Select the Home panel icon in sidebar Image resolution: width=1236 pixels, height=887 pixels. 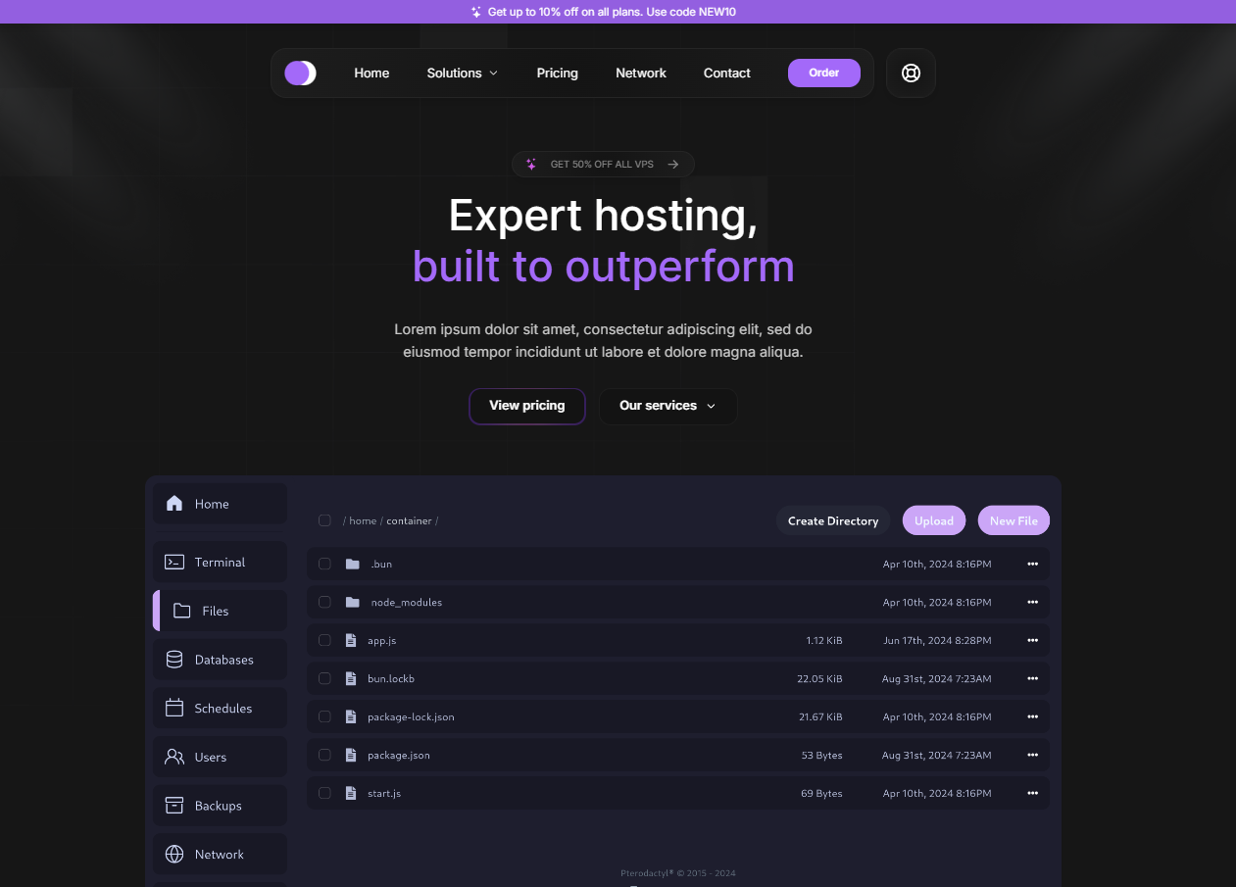coord(174,503)
